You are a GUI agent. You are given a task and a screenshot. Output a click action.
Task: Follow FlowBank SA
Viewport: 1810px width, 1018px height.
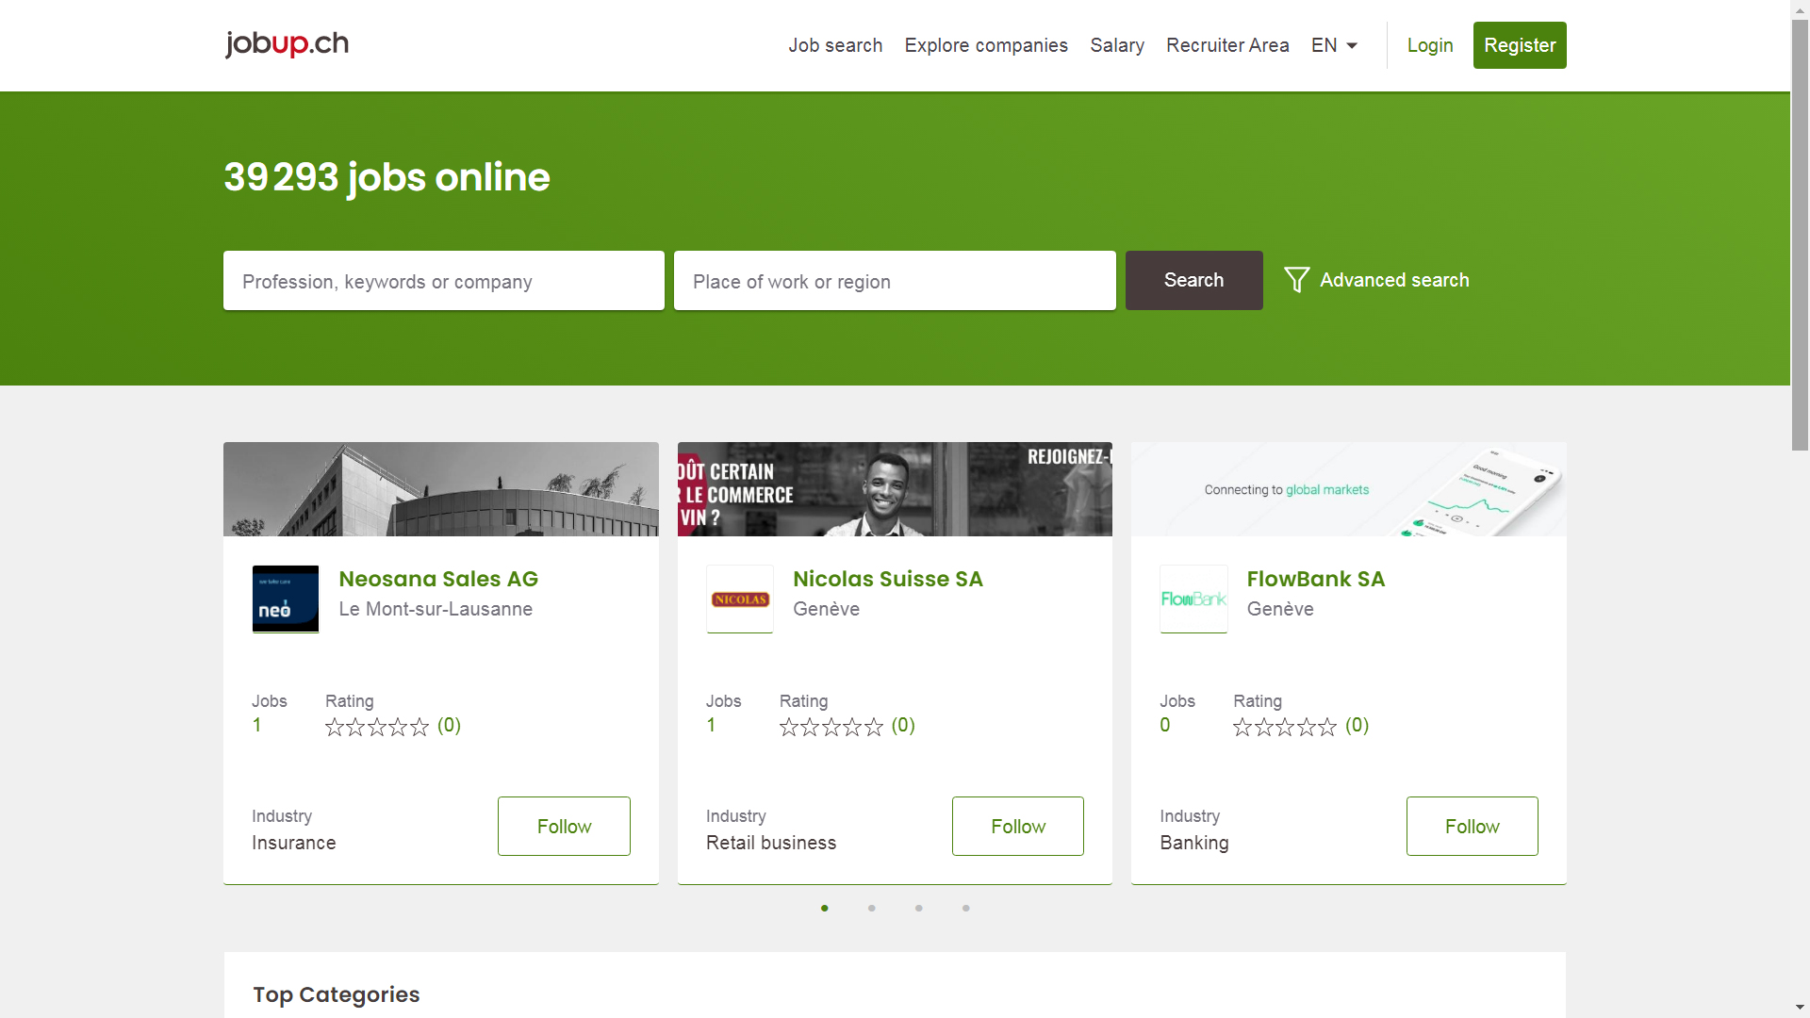click(x=1472, y=827)
